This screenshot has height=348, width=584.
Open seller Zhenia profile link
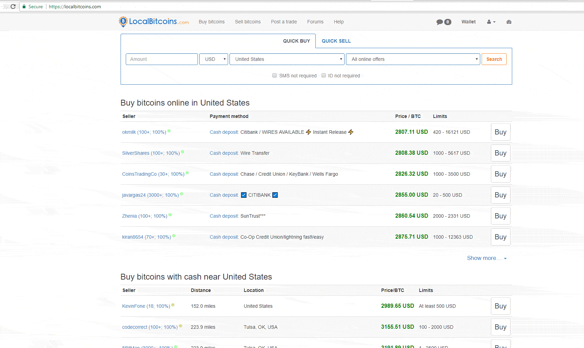[145, 216]
